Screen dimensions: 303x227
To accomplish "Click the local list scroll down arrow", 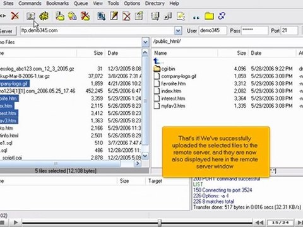I will click(145, 156).
